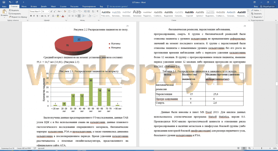Toggle justified paragraph alignment
This screenshot has height=151, width=278.
pyautogui.click(x=79, y=16)
